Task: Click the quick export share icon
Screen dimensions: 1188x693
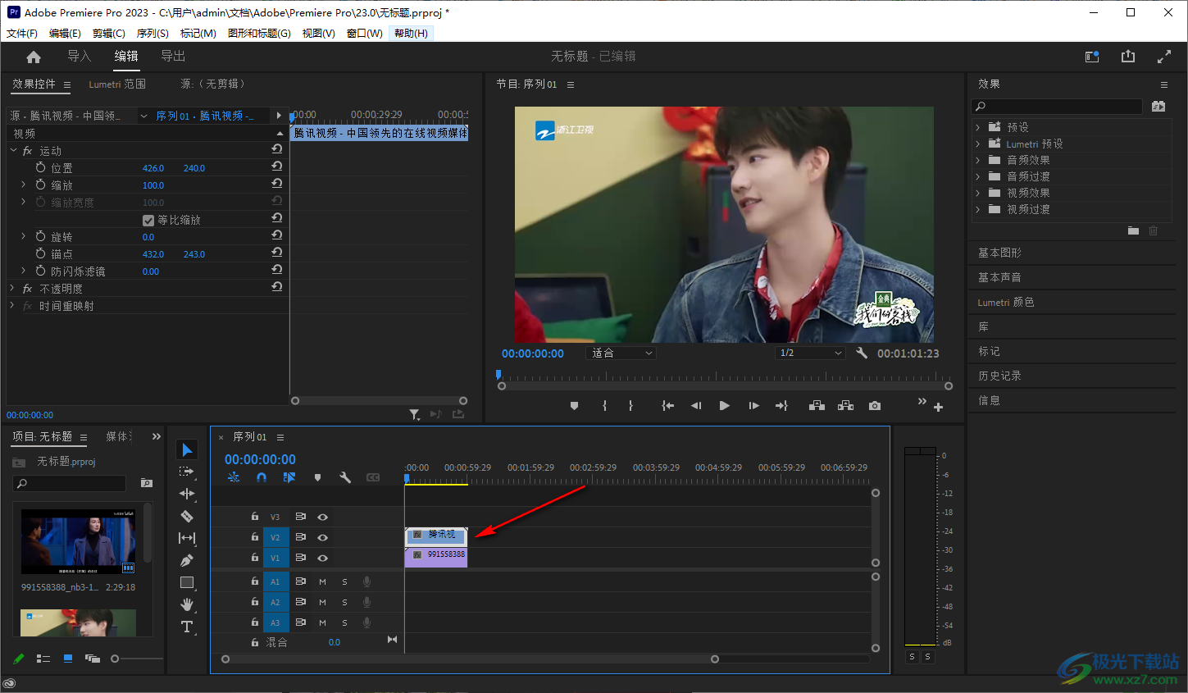Action: tap(1128, 56)
